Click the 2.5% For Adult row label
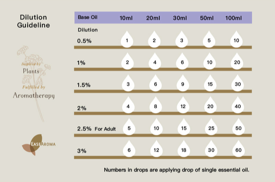This screenshot has width=275, height=182. pyautogui.click(x=96, y=129)
